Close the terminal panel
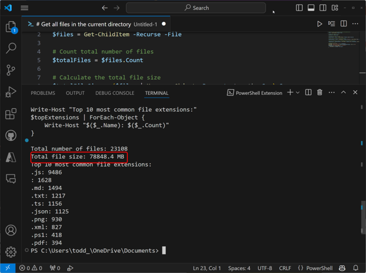Image resolution: width=366 pixels, height=273 pixels. tap(355, 93)
